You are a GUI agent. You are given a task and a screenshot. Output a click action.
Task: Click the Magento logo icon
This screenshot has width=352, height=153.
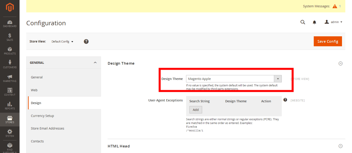pos(10,8)
